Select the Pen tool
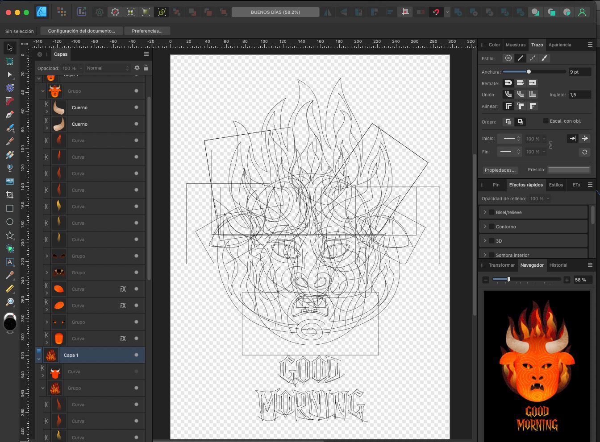 [x=10, y=115]
